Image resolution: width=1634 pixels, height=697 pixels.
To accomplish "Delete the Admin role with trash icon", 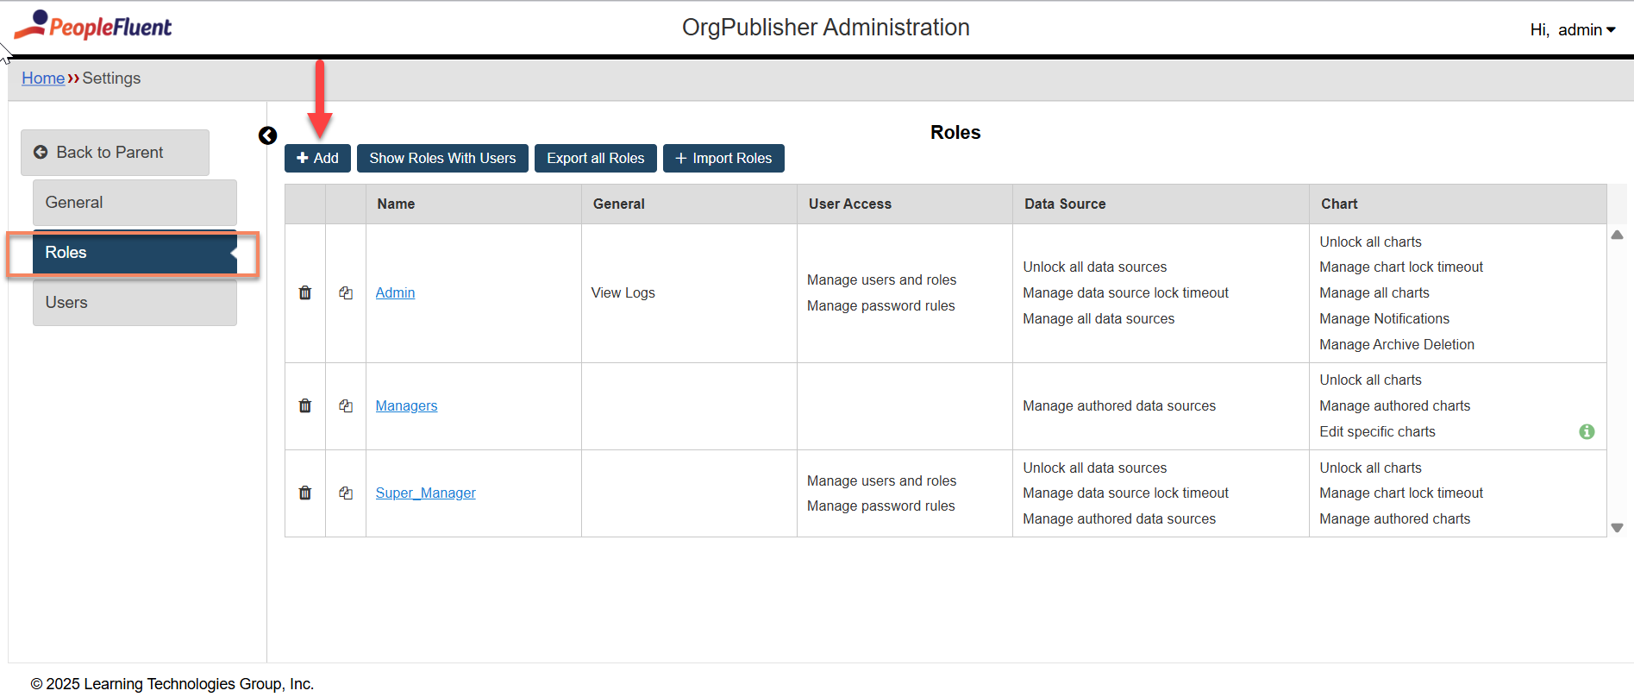I will coord(305,292).
